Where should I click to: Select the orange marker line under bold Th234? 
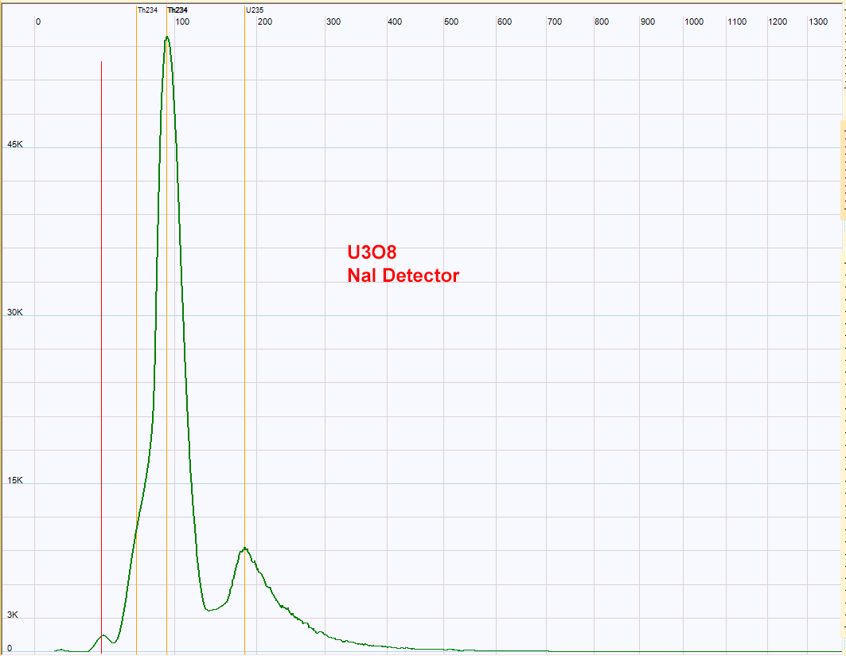click(x=166, y=330)
